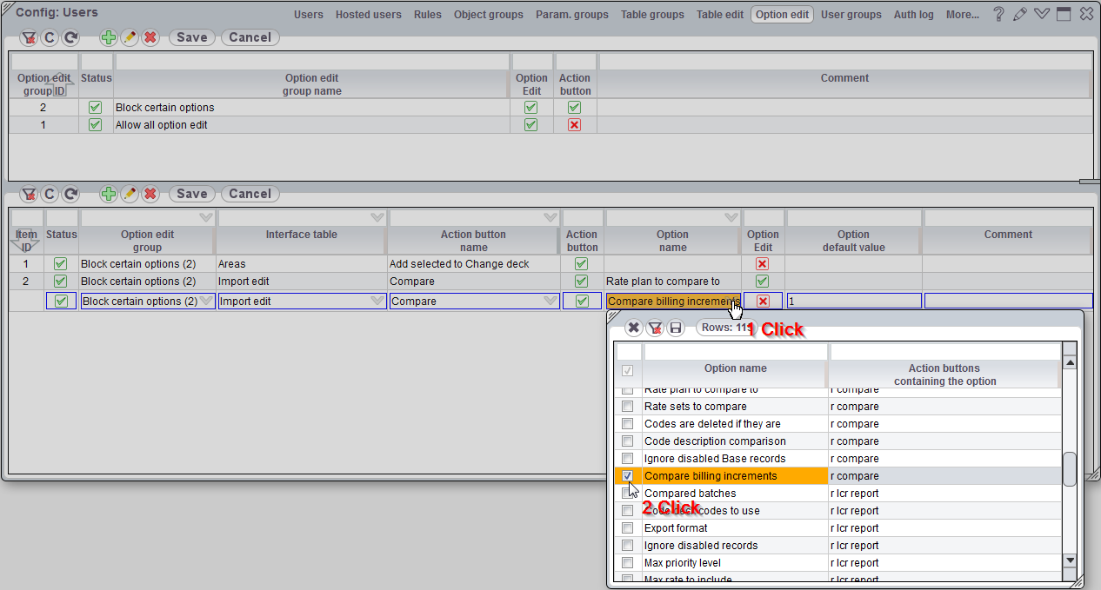Refresh the option groups list with circular arrow icon
Viewport: 1101px width, 590px height.
click(x=70, y=37)
